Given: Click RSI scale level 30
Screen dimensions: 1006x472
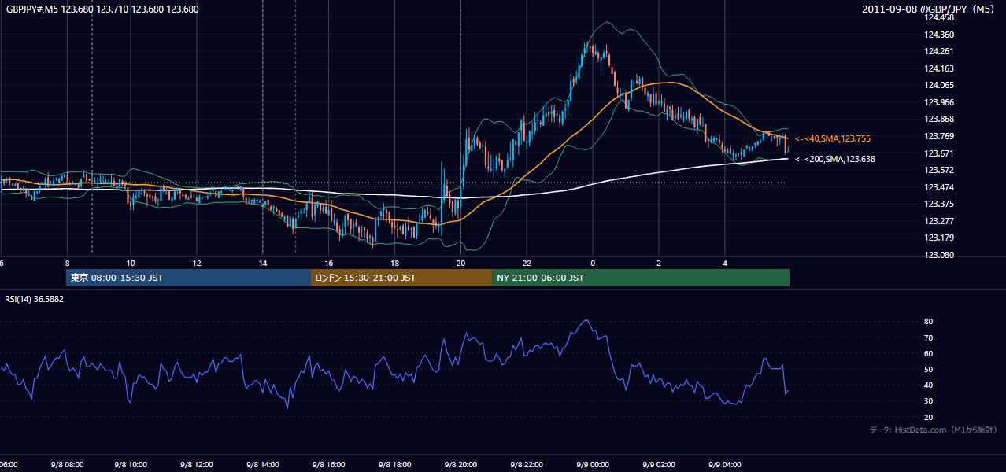Looking at the screenshot, I should pyautogui.click(x=928, y=401).
